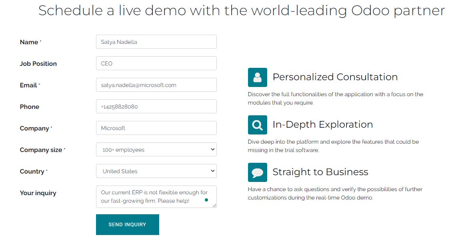
Task: Click the Company label above Company size
Action: click(x=36, y=128)
